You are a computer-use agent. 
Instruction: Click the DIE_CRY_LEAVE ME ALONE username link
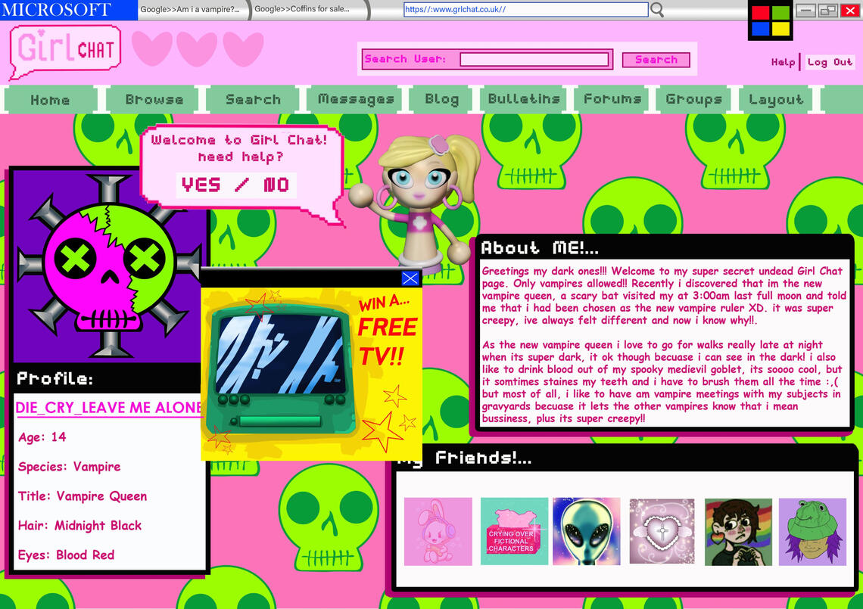click(x=108, y=408)
